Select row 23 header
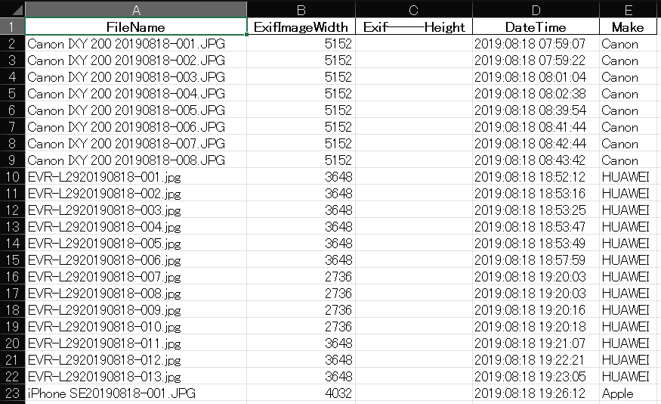Screen dimensions: 661x404 click(x=12, y=393)
